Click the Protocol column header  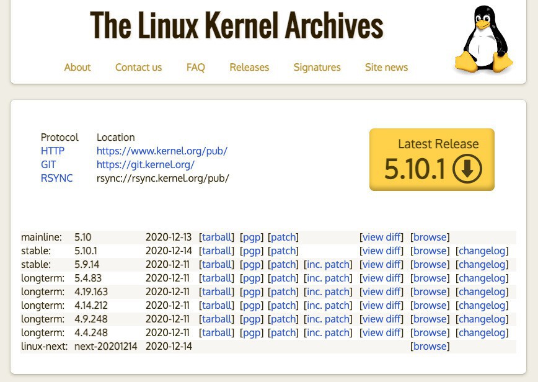coord(60,137)
